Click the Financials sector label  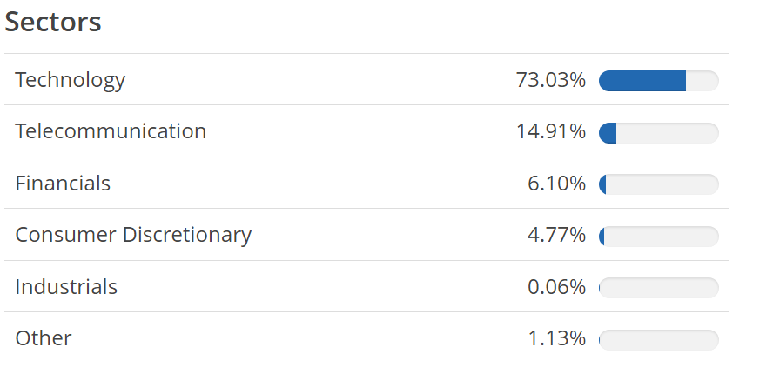(63, 184)
